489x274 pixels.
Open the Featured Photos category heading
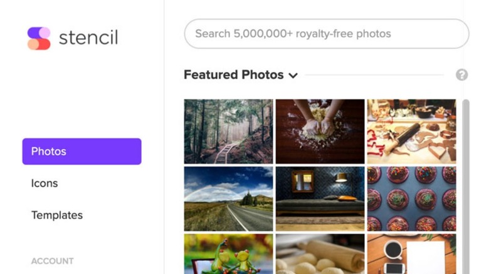point(234,75)
